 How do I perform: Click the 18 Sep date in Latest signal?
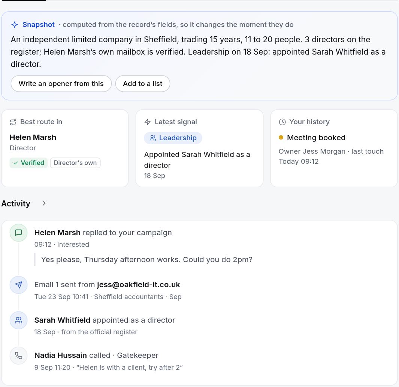[x=154, y=176]
